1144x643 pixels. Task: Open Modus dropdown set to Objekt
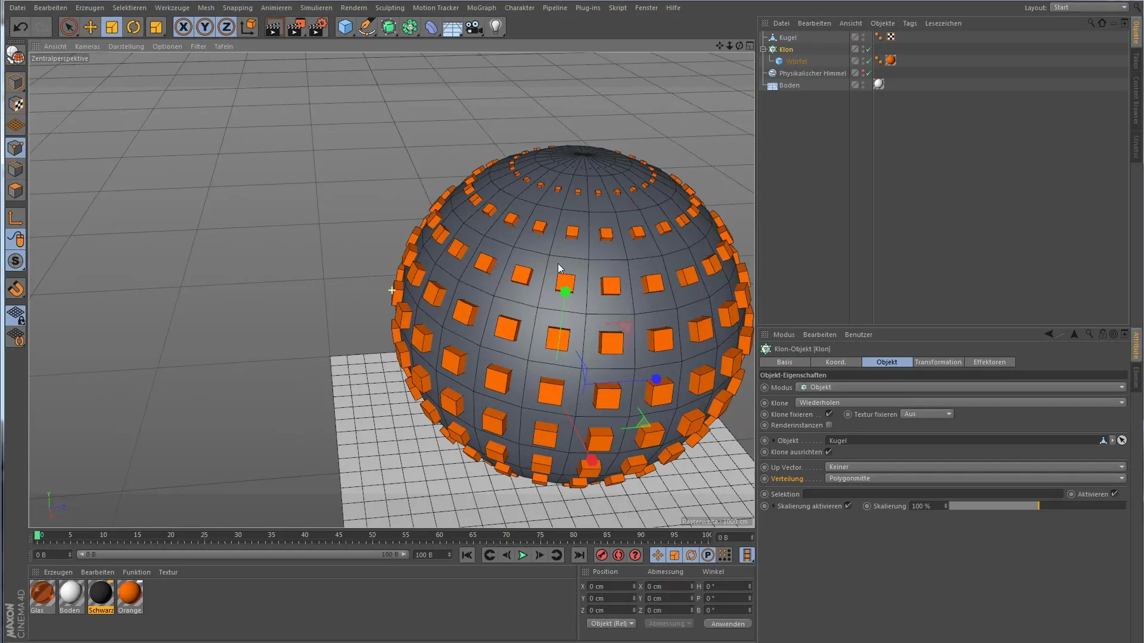pos(960,387)
